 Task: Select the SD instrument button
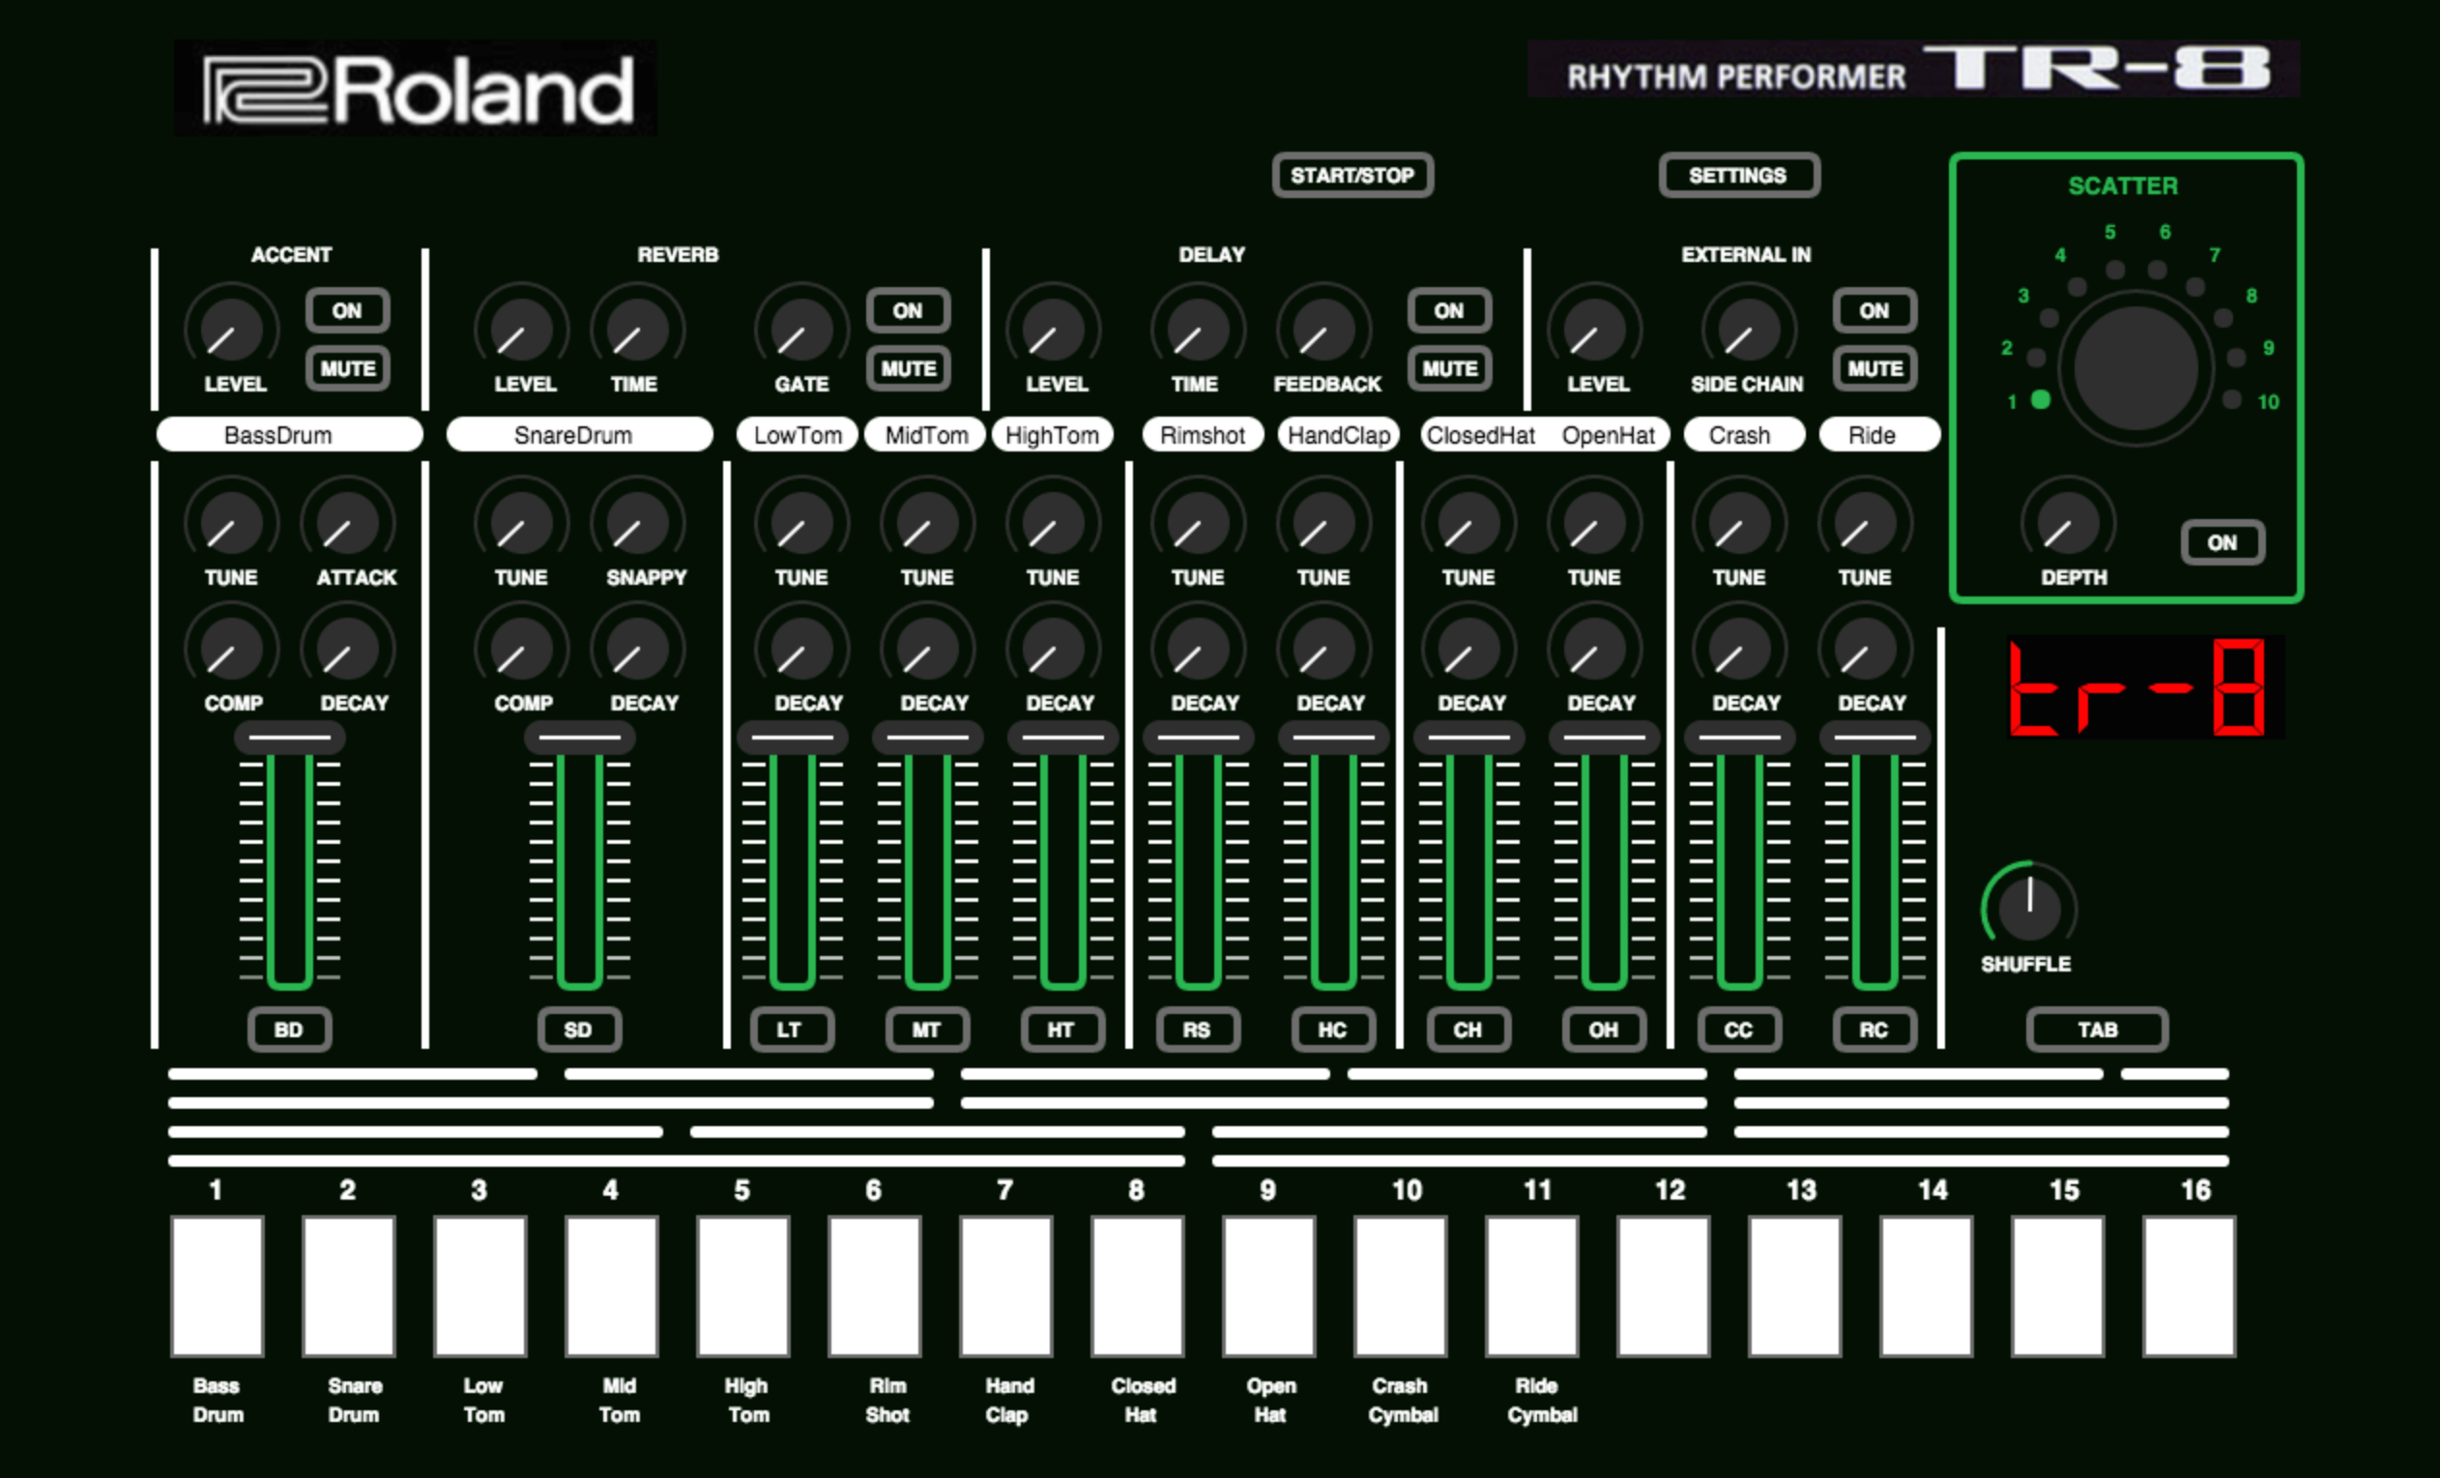tap(579, 1029)
